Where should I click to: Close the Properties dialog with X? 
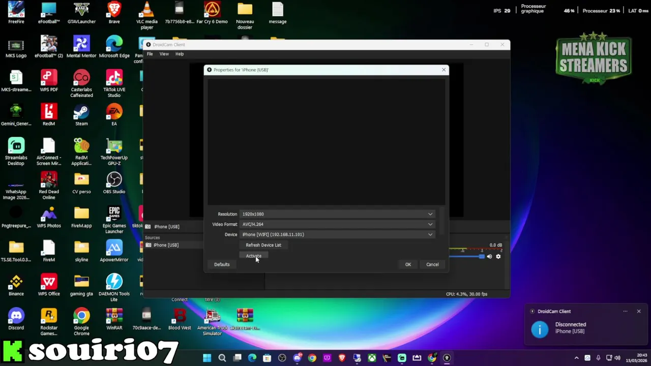pos(443,70)
